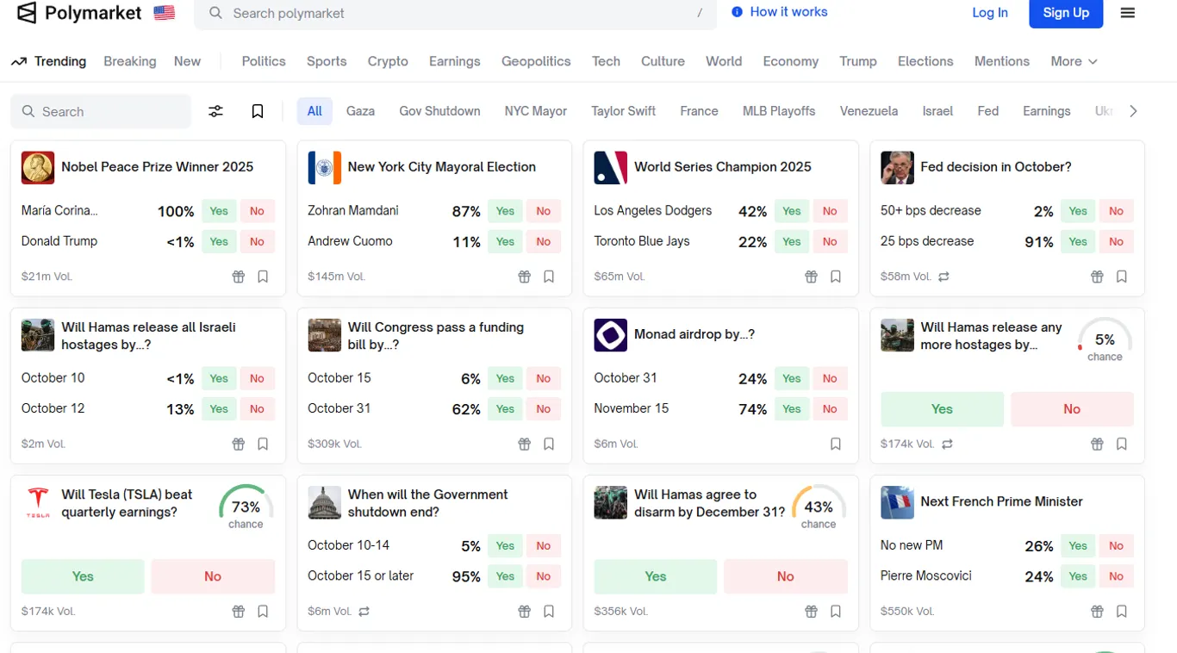1177x653 pixels.
Task: Click the Search polymarket input field
Action: [455, 14]
